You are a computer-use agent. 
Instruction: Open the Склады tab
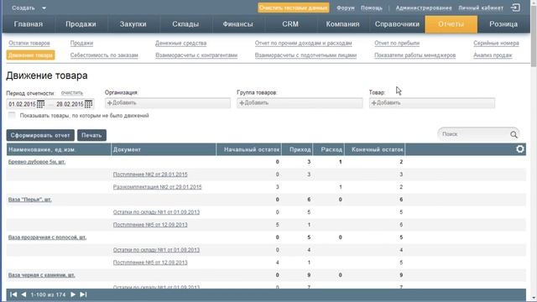pos(185,24)
